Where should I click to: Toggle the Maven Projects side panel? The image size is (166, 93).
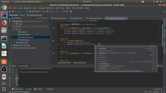click(164, 48)
